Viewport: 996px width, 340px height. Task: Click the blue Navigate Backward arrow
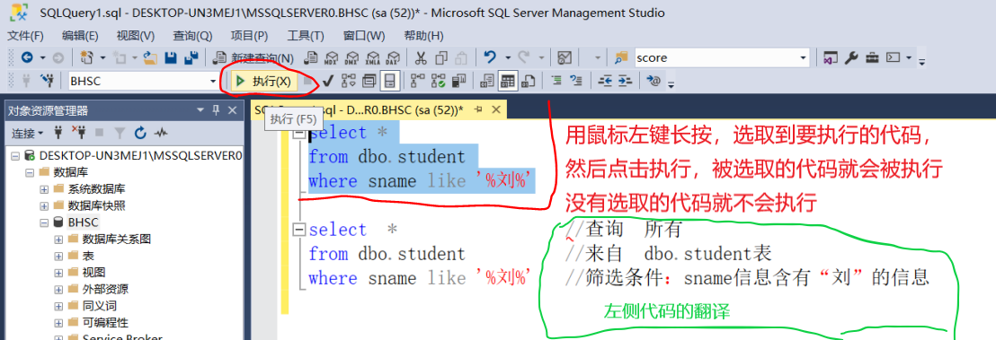(27, 57)
